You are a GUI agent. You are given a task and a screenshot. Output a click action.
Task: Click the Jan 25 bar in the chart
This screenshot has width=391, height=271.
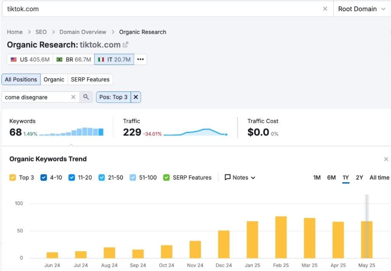point(252,240)
